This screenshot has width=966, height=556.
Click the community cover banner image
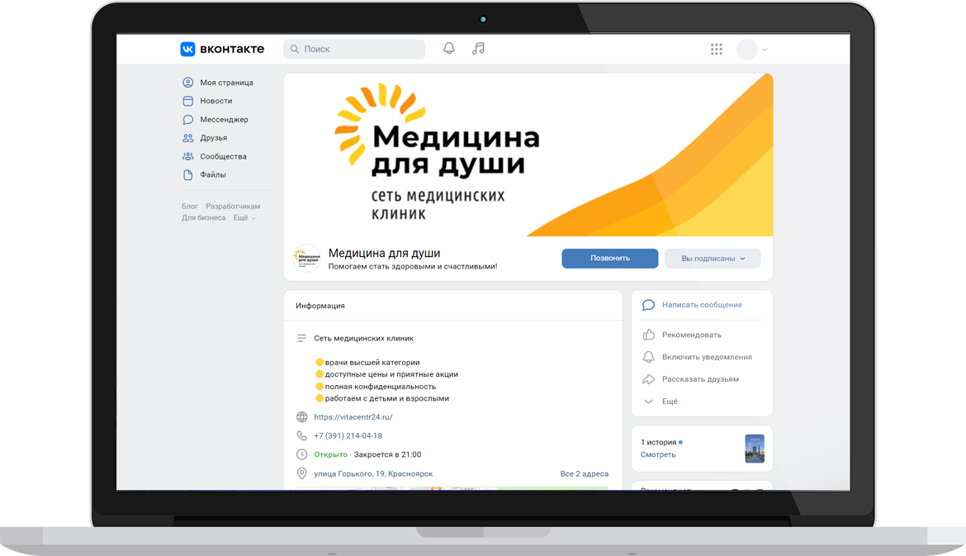(x=528, y=154)
